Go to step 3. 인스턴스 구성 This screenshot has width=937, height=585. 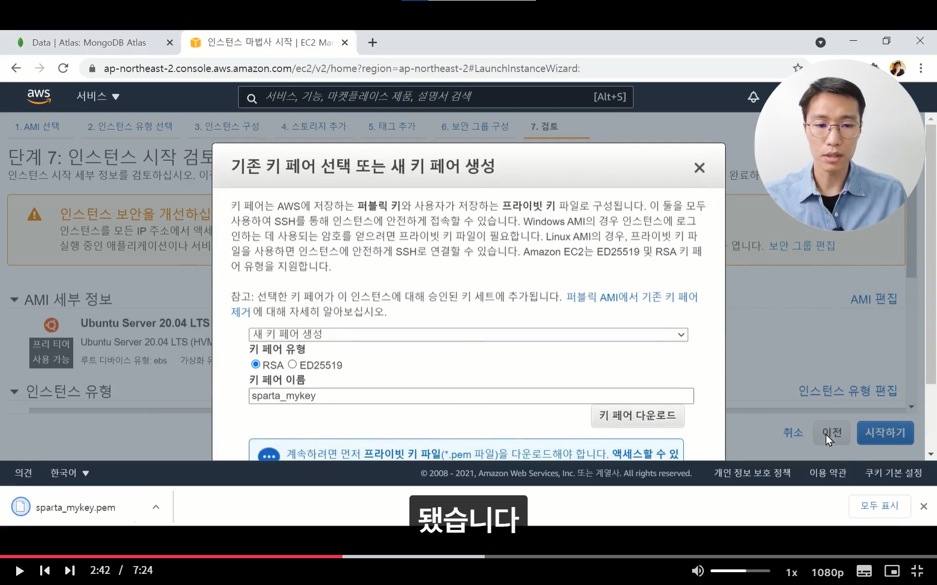pos(227,126)
